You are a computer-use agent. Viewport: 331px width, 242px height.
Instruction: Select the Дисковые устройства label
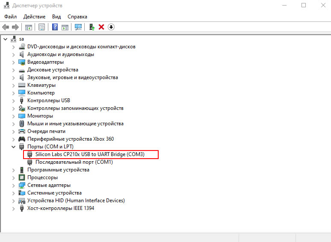pyautogui.click(x=53, y=70)
